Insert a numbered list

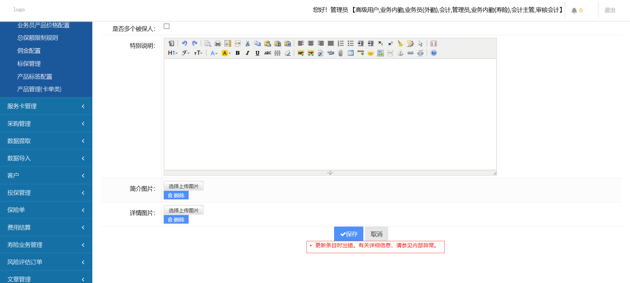click(341, 43)
